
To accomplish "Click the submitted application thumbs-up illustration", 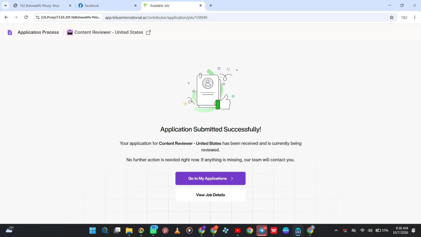I will (x=210, y=90).
